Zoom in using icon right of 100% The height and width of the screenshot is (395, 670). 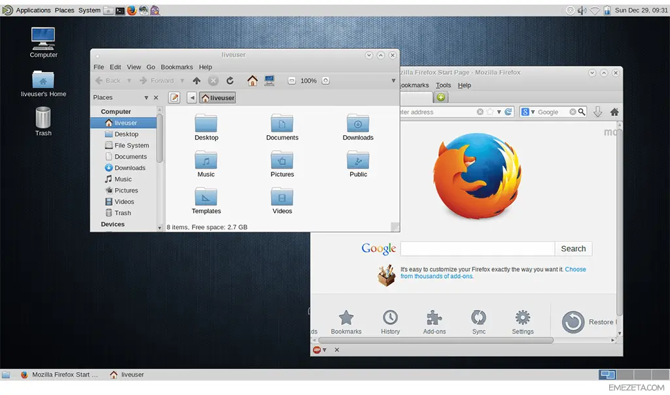(x=326, y=80)
